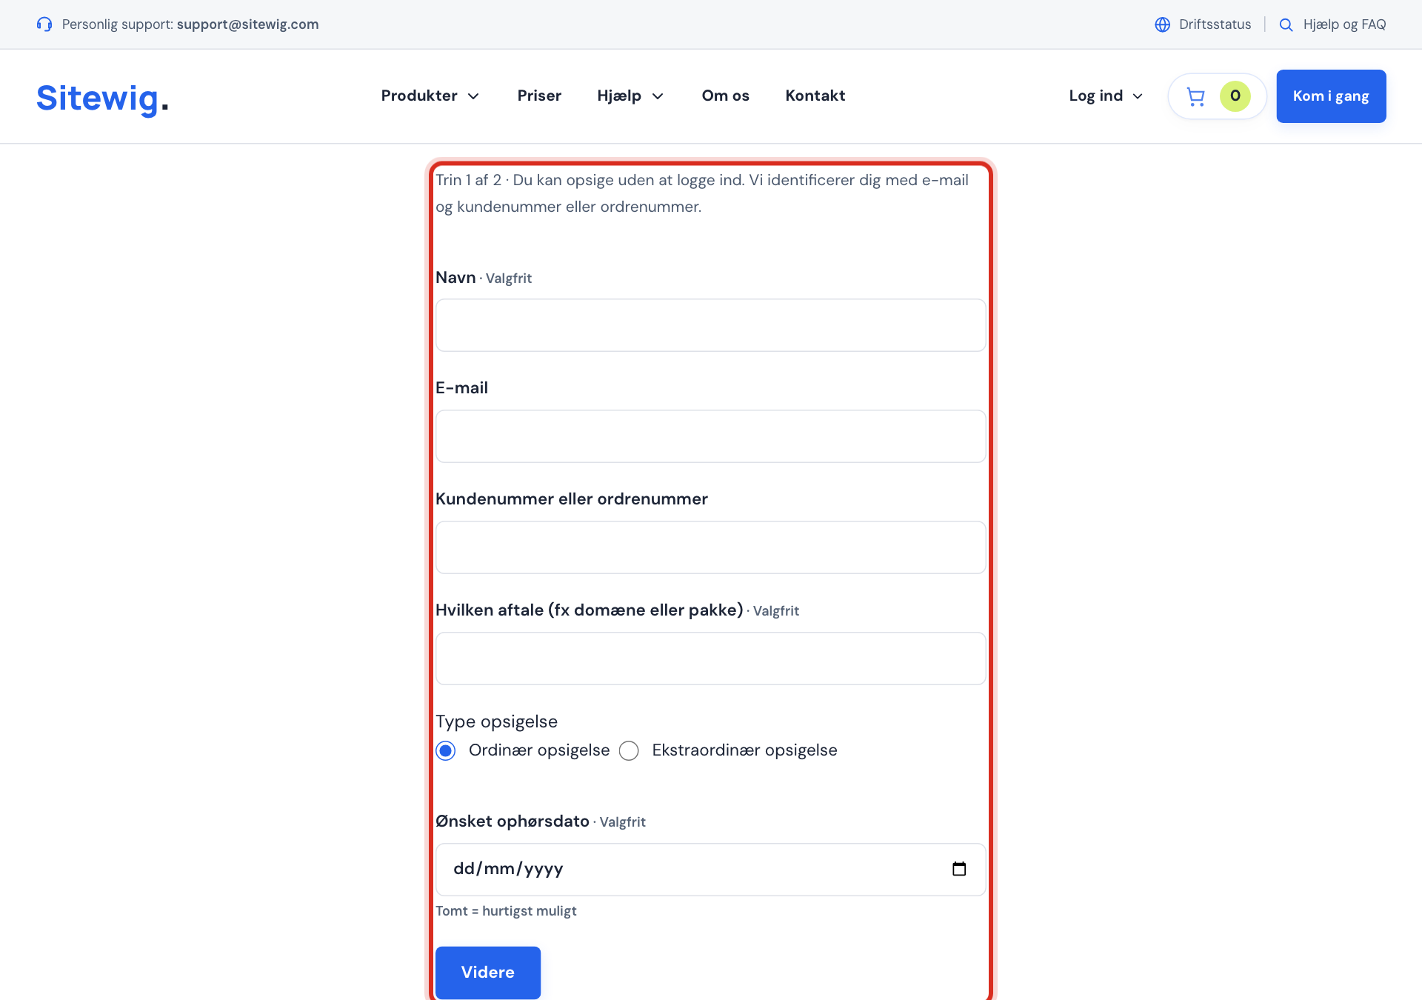Expand the Hjælp dropdown menu
Image resolution: width=1422 pixels, height=1000 pixels.
630,96
